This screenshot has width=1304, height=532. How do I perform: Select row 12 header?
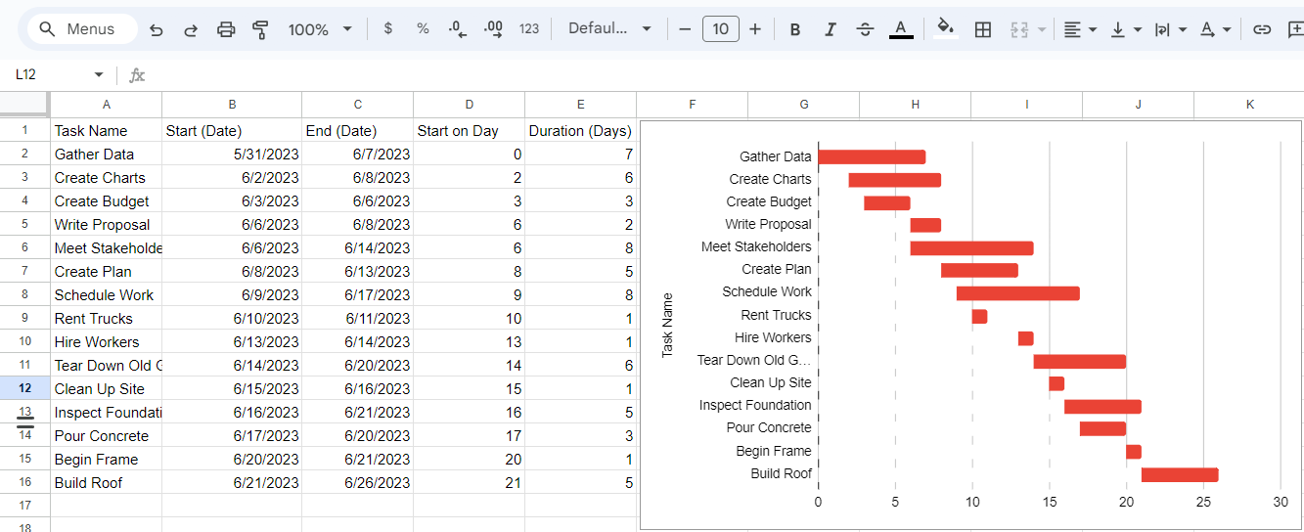(x=24, y=388)
